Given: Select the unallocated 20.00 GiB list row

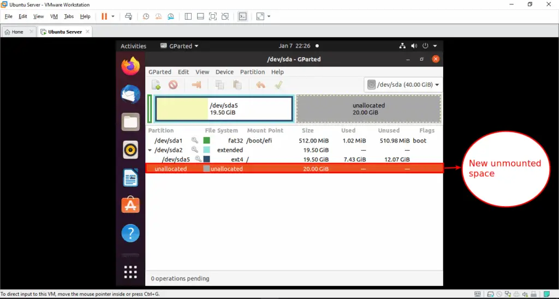Looking at the screenshot, I should click(294, 169).
